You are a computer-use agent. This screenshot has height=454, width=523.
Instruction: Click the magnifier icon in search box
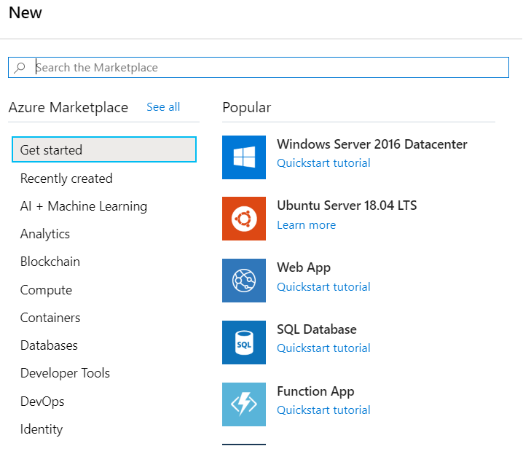20,67
